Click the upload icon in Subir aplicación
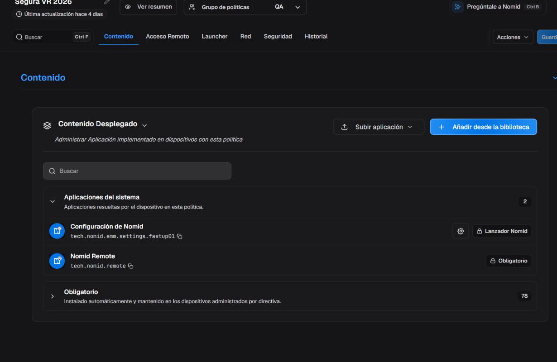Screen dimensions: 557x362 (344, 127)
